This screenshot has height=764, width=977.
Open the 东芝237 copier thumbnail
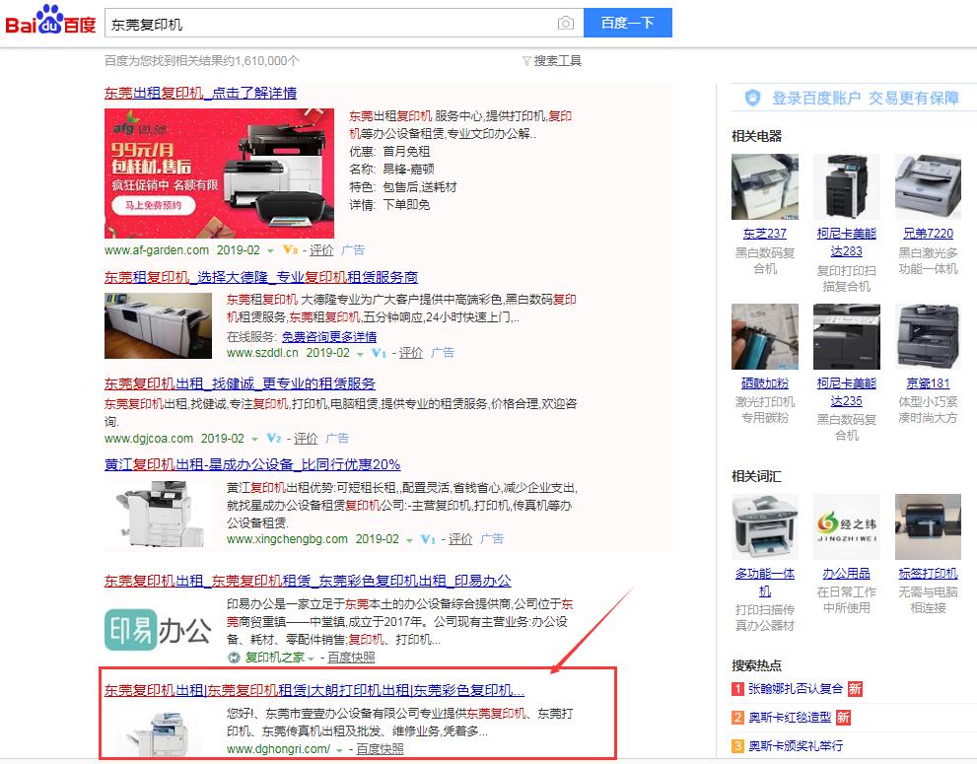pos(764,187)
